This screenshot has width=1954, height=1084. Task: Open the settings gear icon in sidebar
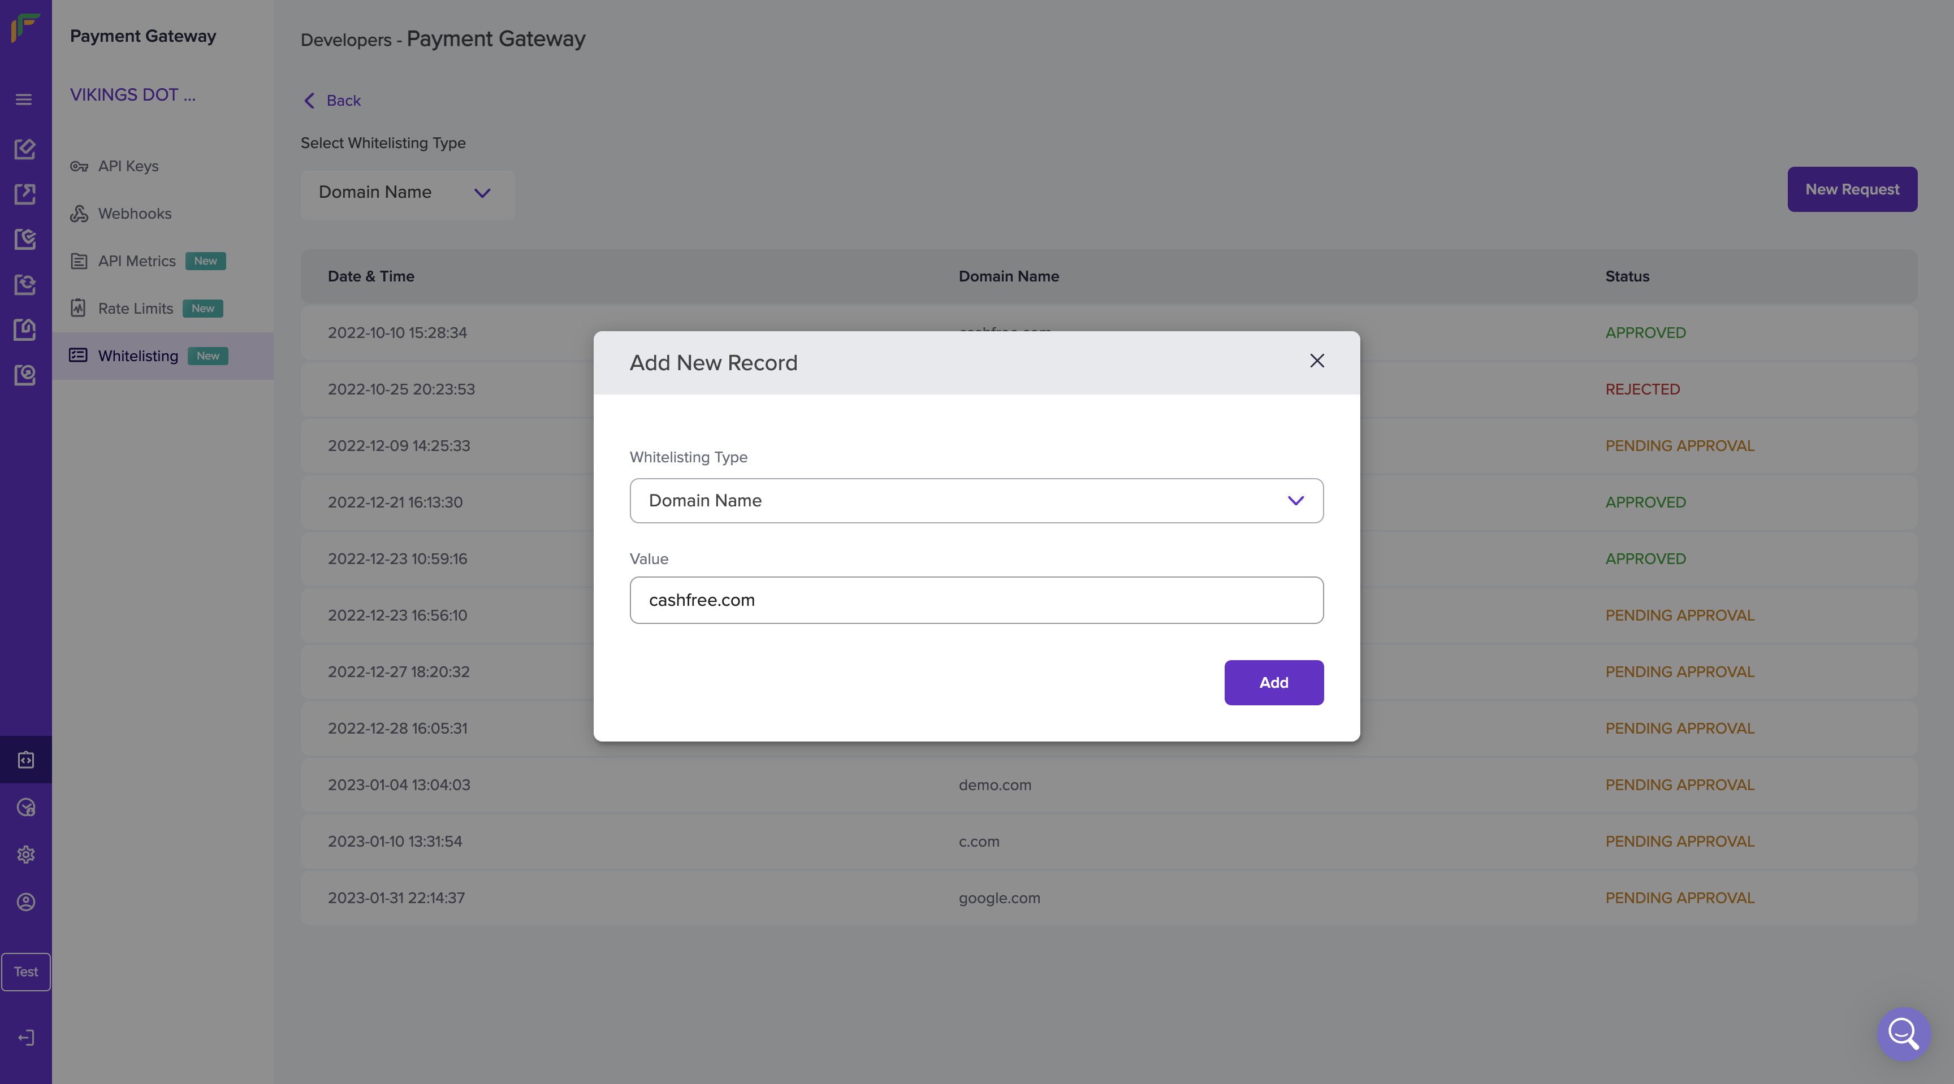pos(26,855)
